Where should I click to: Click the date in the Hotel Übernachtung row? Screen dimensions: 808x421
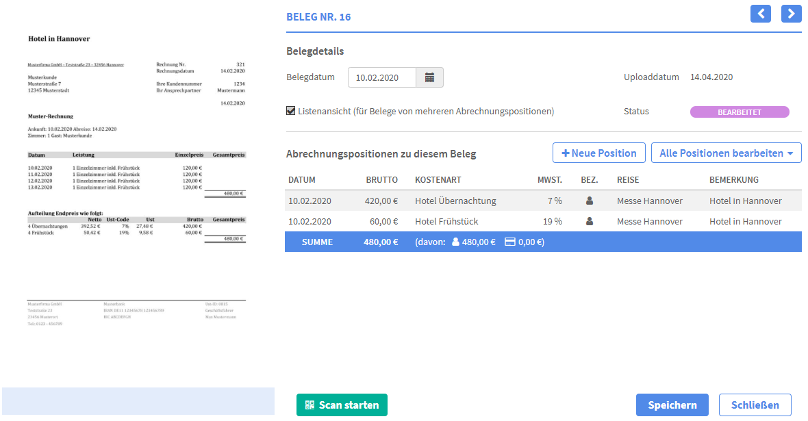point(310,201)
